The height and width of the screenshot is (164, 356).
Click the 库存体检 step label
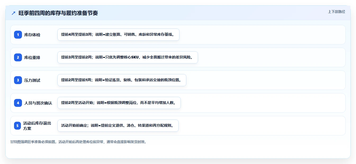(32, 35)
